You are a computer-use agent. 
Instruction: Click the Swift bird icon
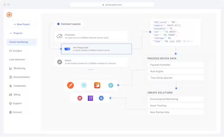97,85
